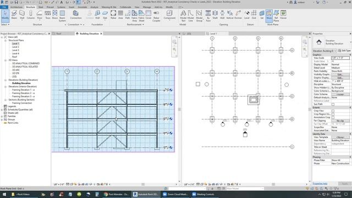Select the foundation Slab tool
This screenshot has width=352, height=198.
pyautogui.click(x=105, y=15)
